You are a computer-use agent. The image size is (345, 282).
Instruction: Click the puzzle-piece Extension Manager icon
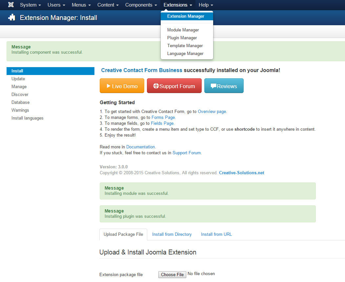click(12, 17)
